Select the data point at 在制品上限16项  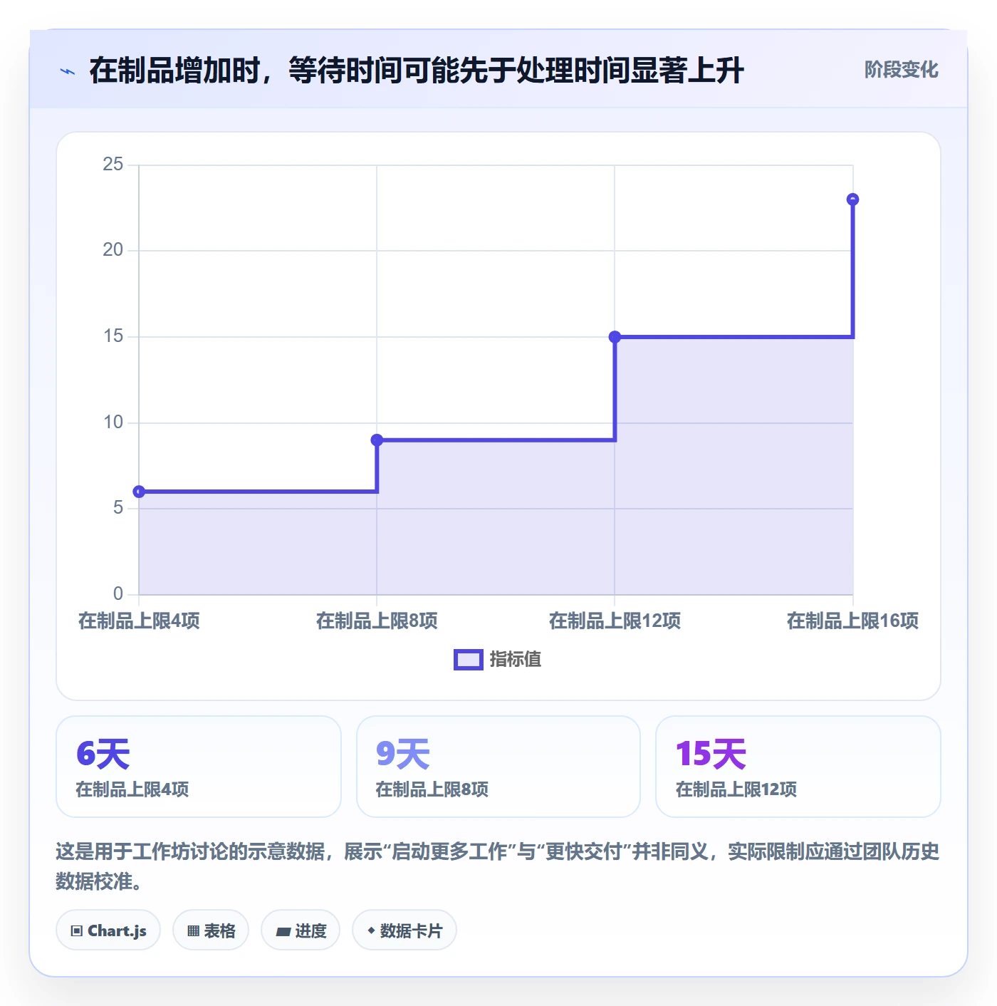click(852, 199)
